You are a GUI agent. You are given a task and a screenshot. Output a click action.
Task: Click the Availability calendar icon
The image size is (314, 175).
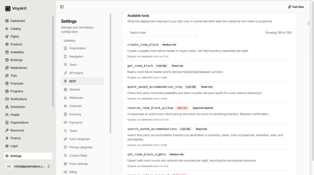(7, 52)
